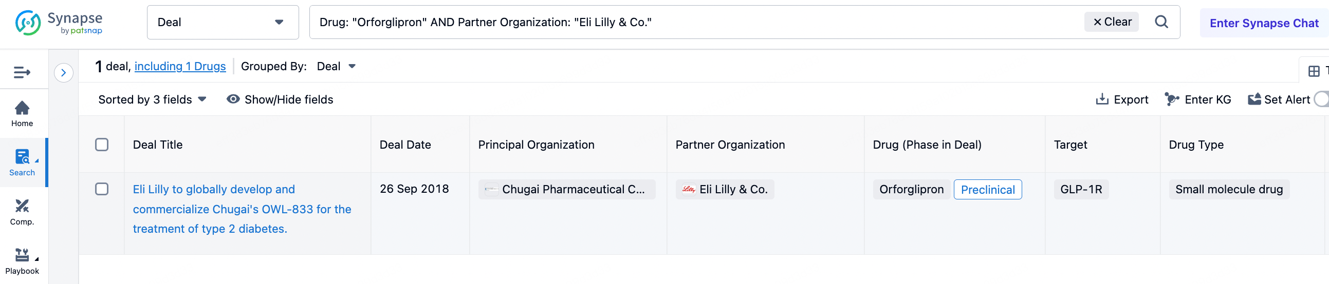Clear the search query
The height and width of the screenshot is (284, 1329).
tap(1111, 22)
